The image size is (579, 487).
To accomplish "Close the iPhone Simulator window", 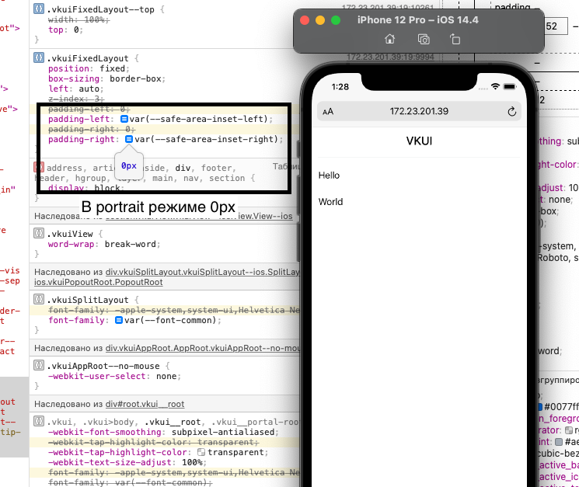I will [305, 20].
